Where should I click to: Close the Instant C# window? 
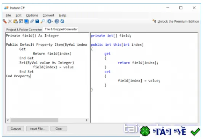[x=194, y=8]
